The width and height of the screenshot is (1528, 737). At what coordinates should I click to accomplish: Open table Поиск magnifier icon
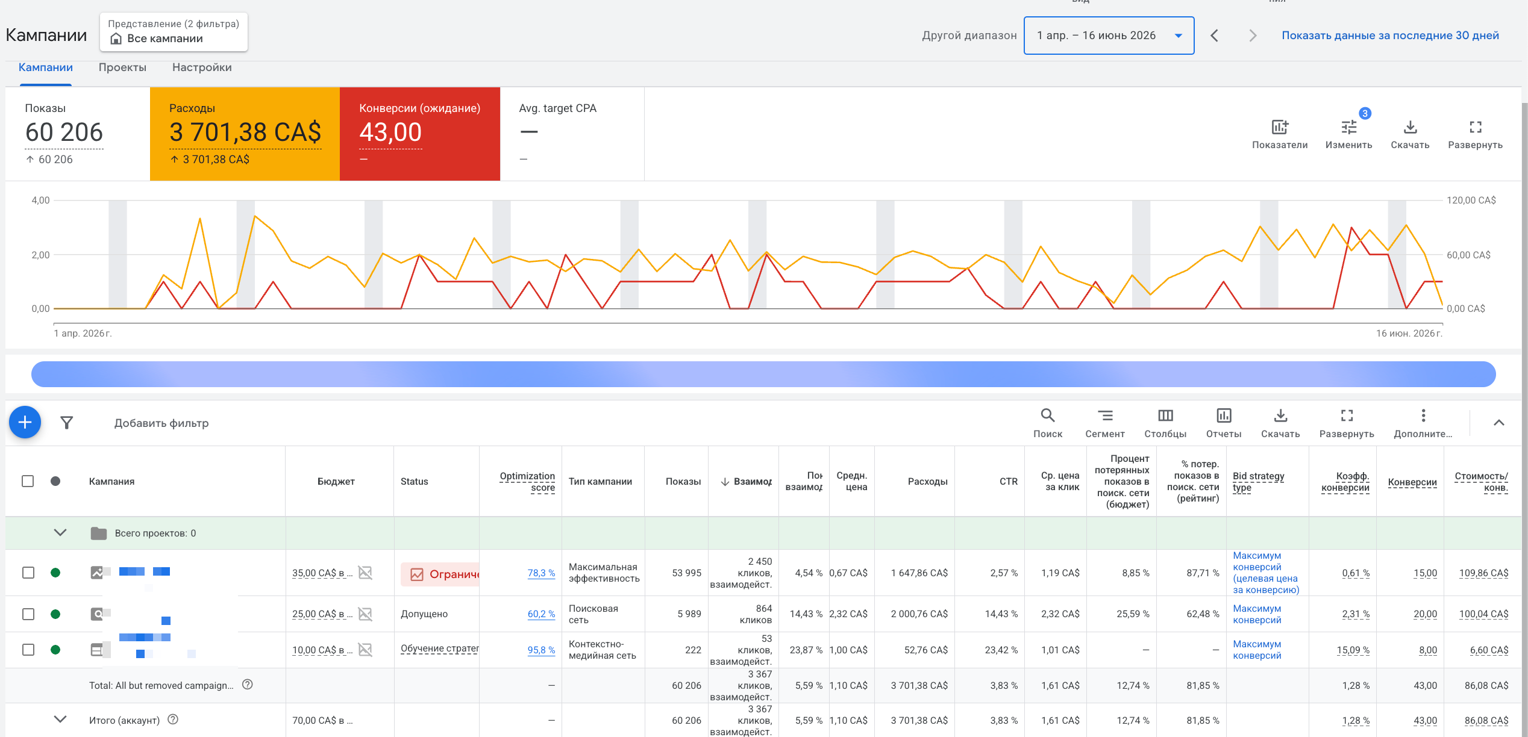(x=1047, y=415)
